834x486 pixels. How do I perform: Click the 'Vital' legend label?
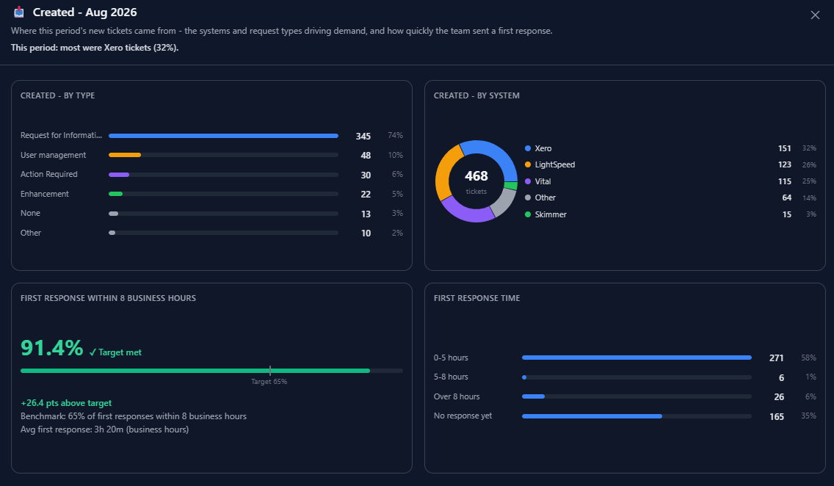(x=543, y=181)
